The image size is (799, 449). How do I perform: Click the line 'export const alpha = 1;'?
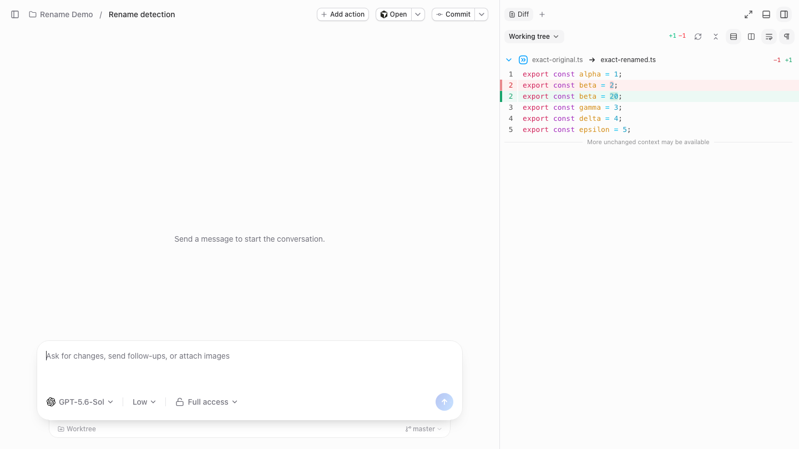pos(649,74)
